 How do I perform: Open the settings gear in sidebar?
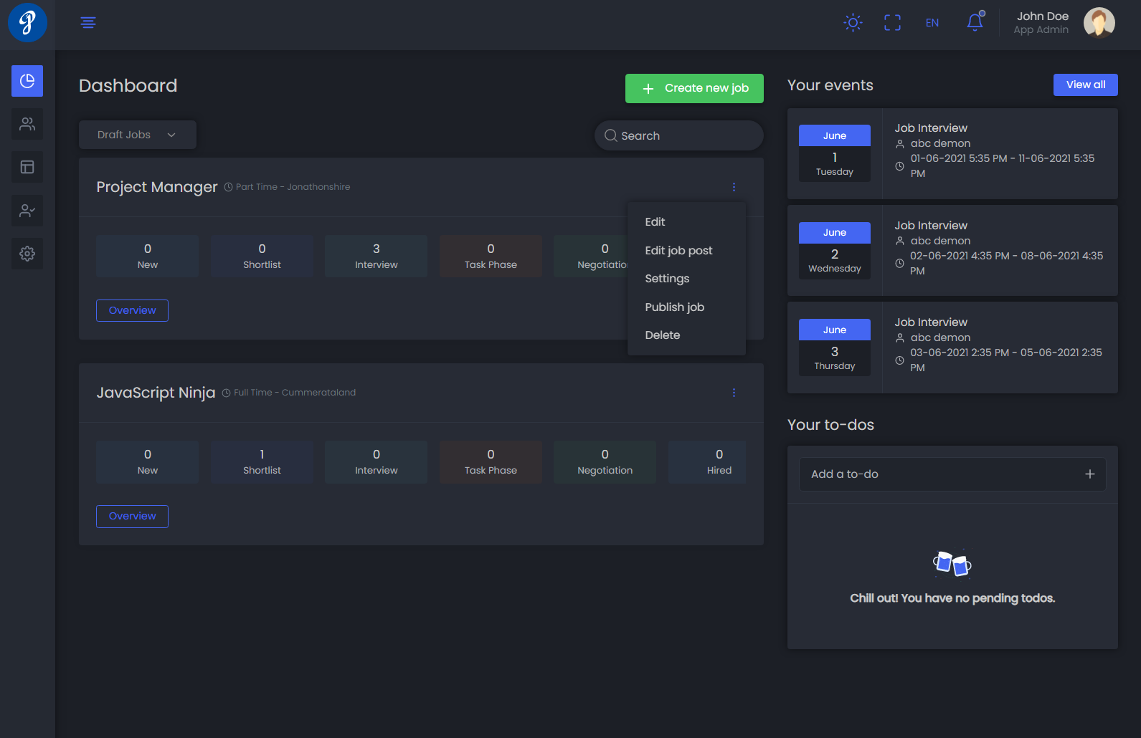27,254
